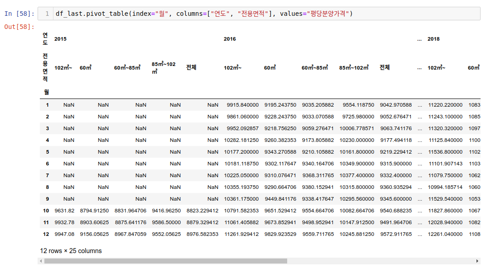Click the value 12261.040000
The image size is (486, 268).
pos(445,234)
